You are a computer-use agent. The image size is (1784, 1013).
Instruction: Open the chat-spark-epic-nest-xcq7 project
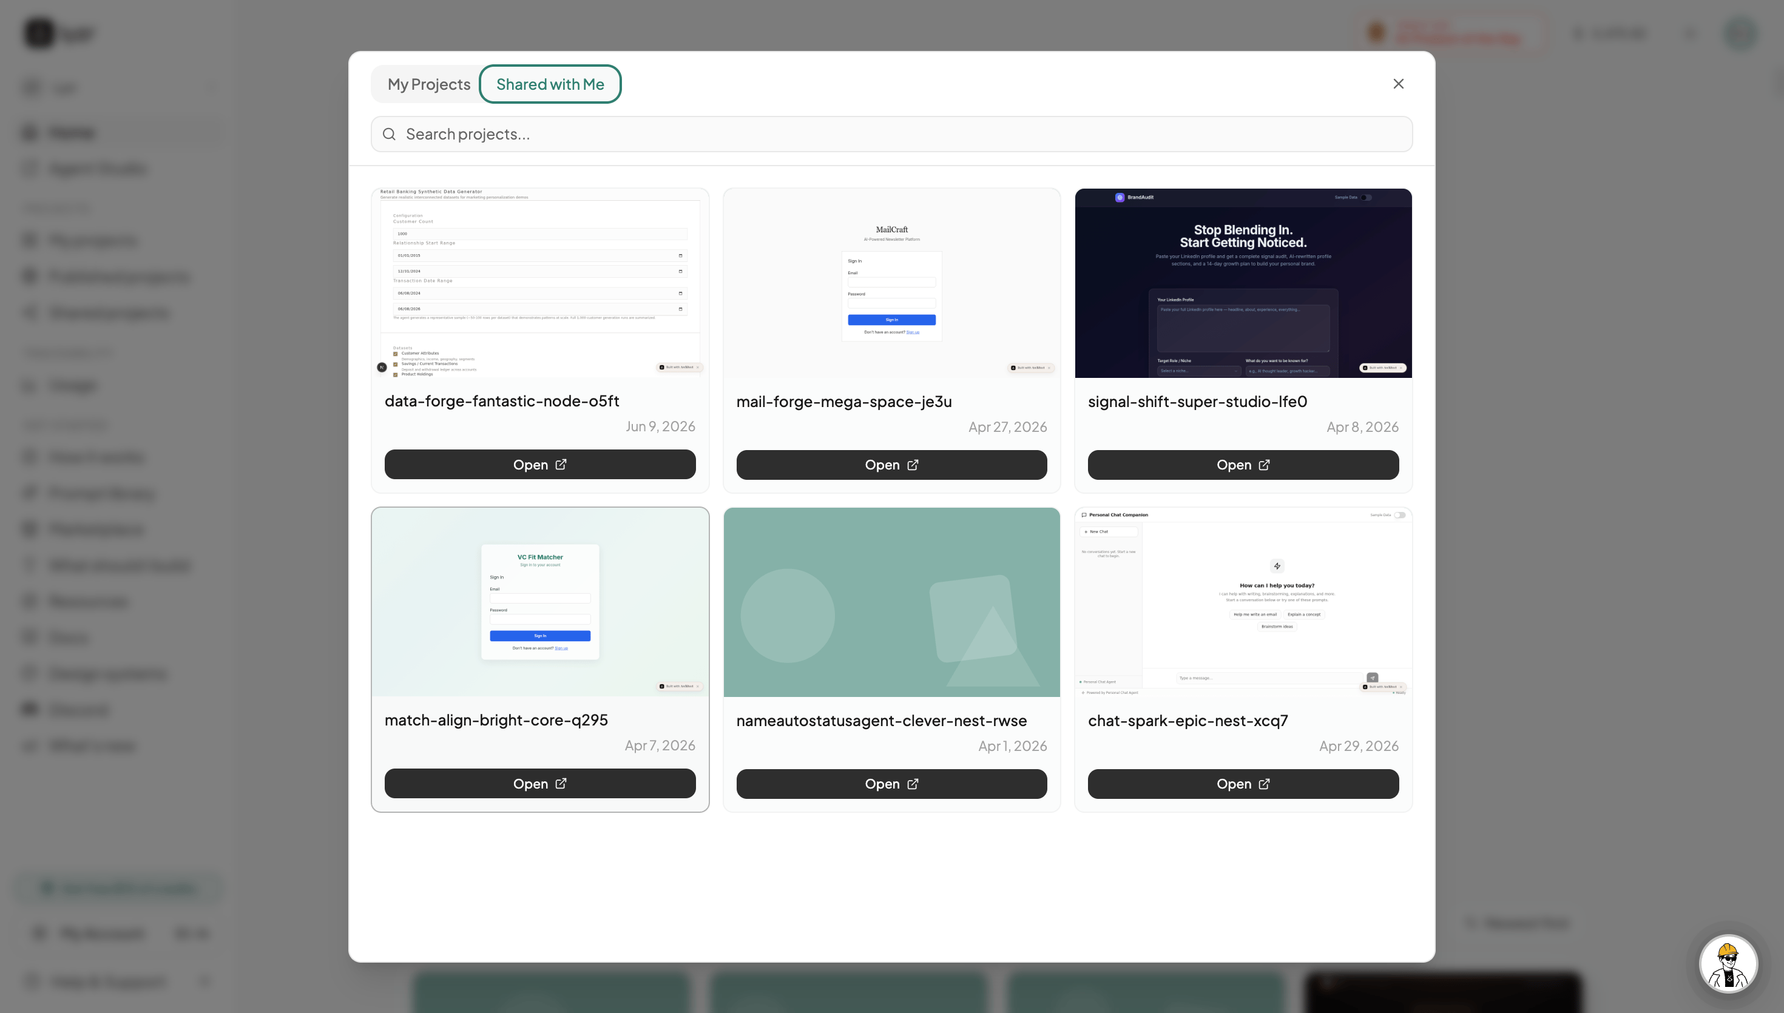point(1243,784)
